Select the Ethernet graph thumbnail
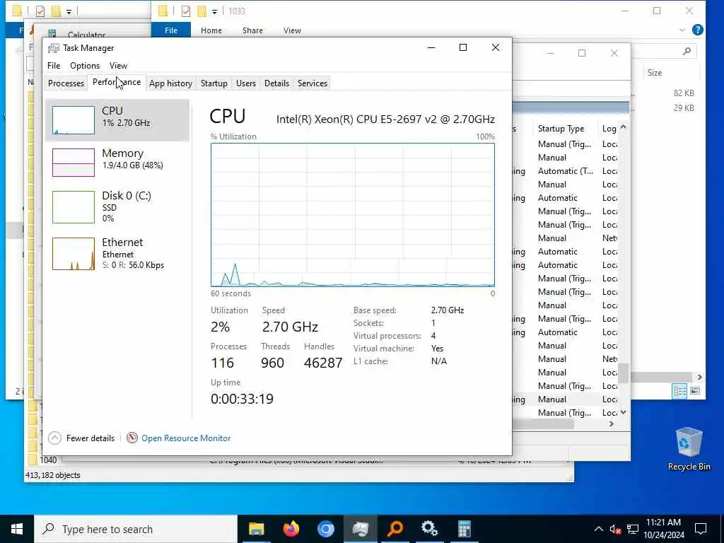Image resolution: width=724 pixels, height=543 pixels. [74, 254]
